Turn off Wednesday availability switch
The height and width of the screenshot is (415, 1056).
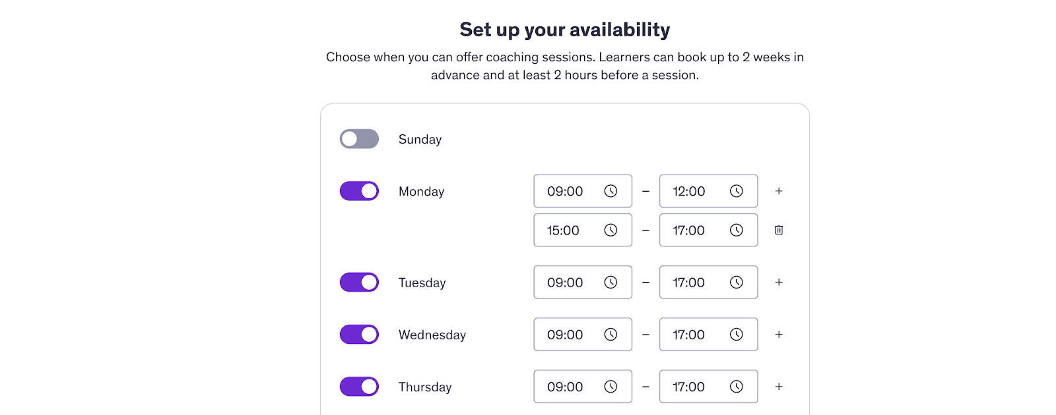point(359,335)
